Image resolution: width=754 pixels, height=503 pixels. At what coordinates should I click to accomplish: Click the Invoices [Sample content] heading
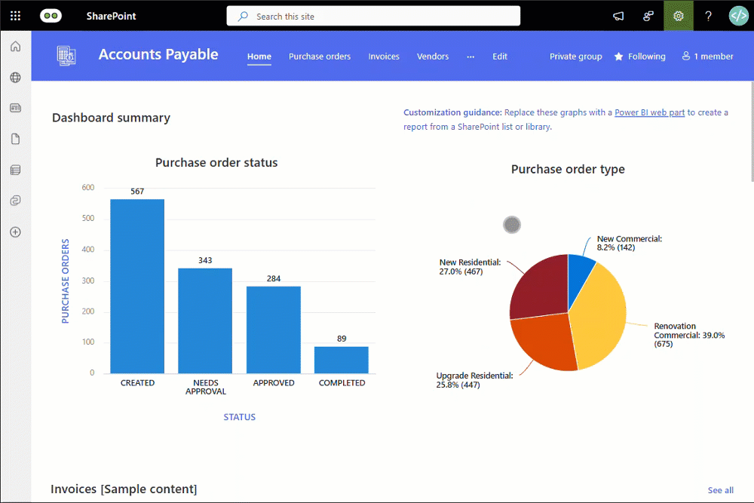tap(124, 489)
